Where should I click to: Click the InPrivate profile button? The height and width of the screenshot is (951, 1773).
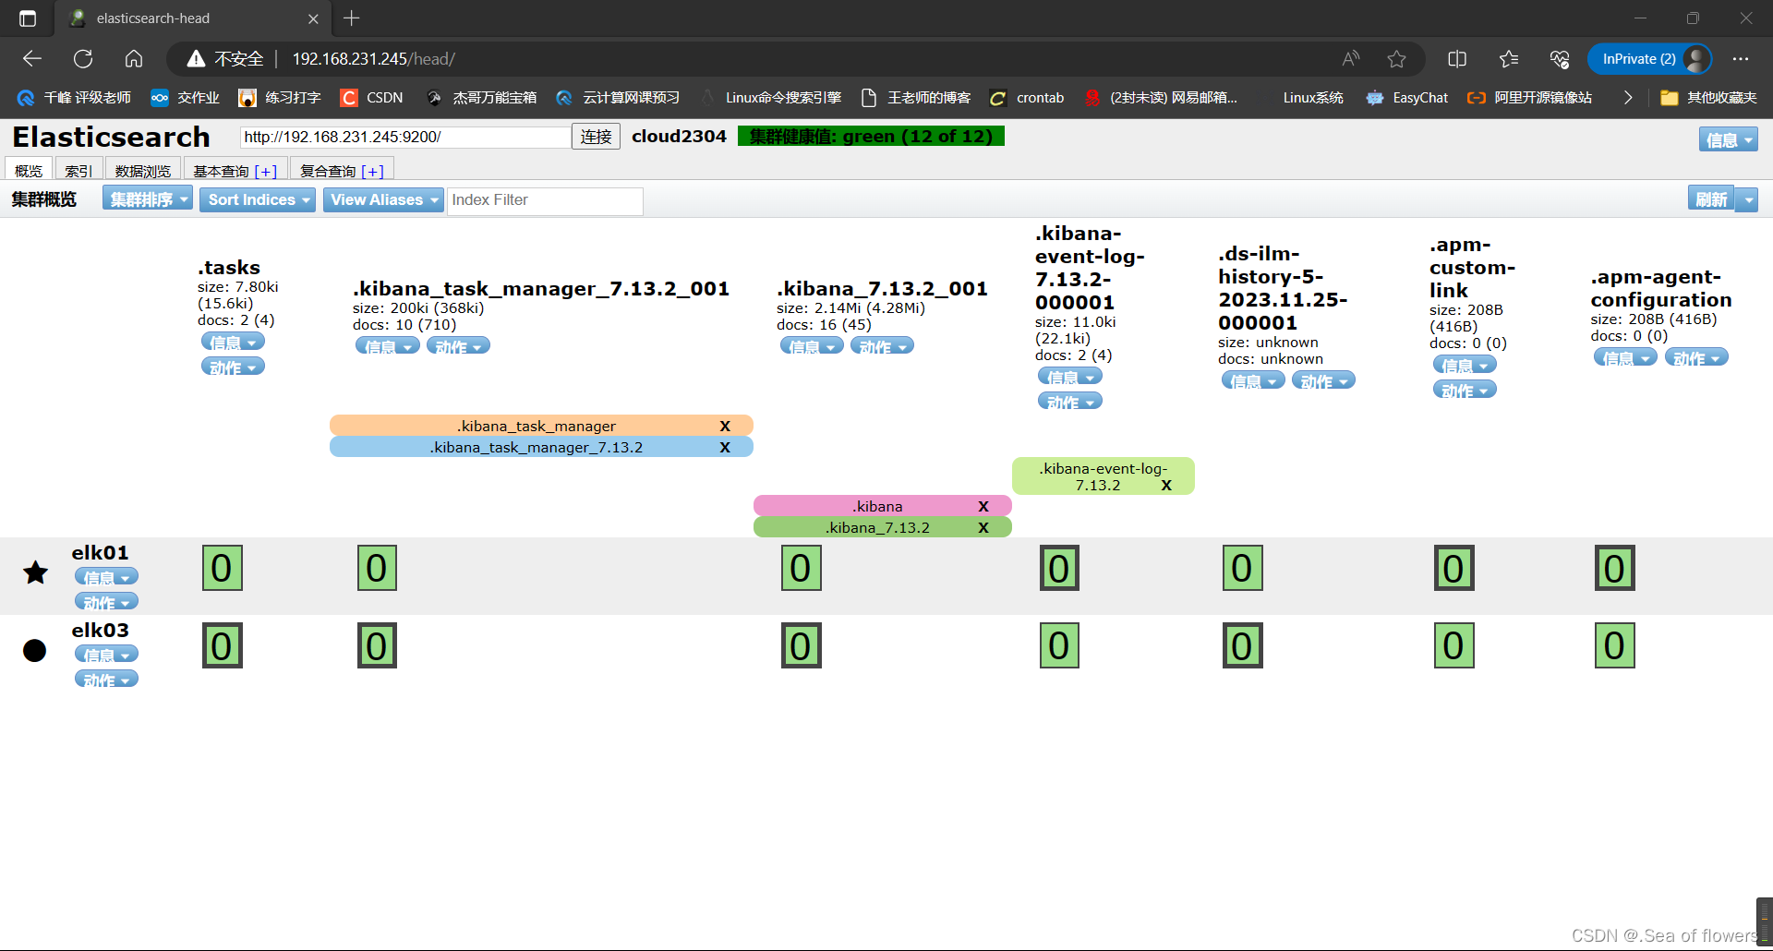[x=1649, y=59]
